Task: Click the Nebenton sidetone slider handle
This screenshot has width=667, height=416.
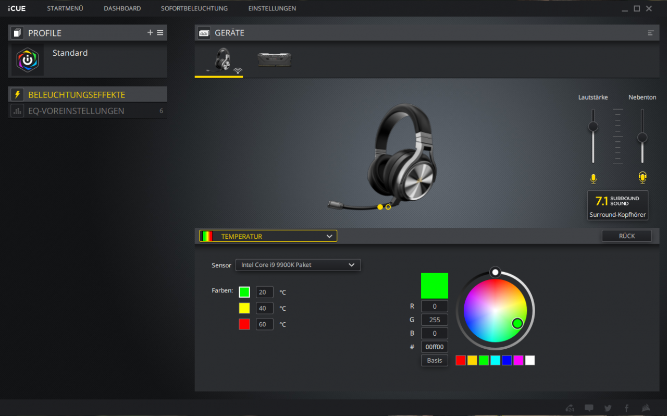Action: (643, 137)
